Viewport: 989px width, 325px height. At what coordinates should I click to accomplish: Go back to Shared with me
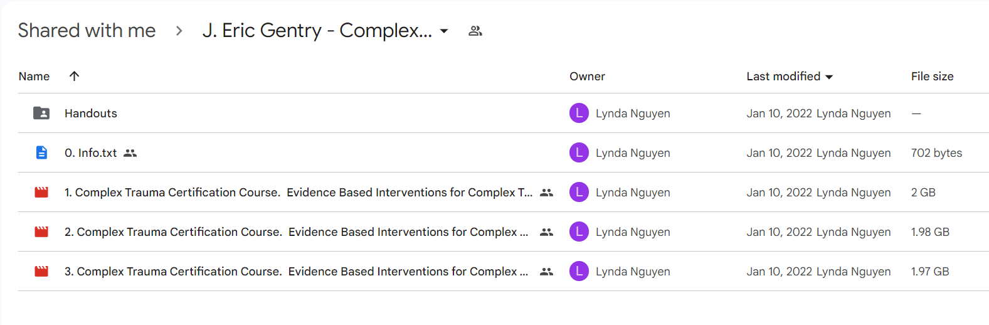87,30
